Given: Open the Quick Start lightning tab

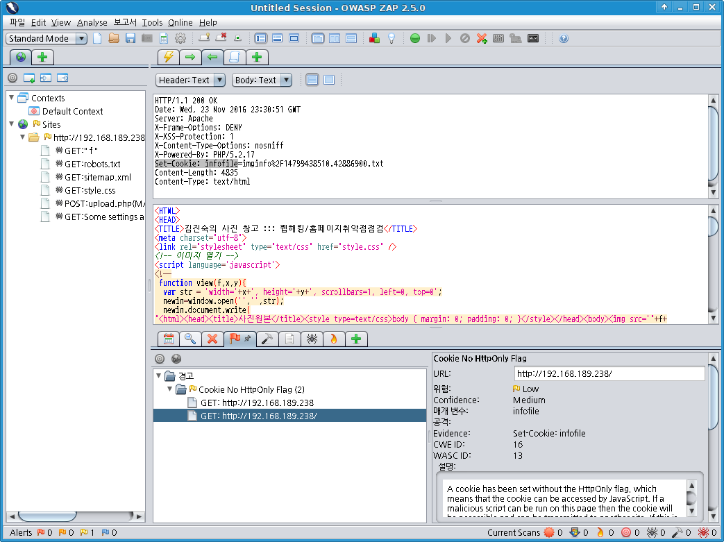Looking at the screenshot, I should (169, 57).
